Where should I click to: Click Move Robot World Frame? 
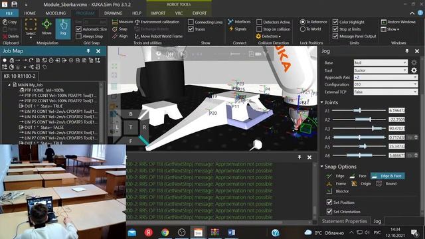click(x=159, y=36)
